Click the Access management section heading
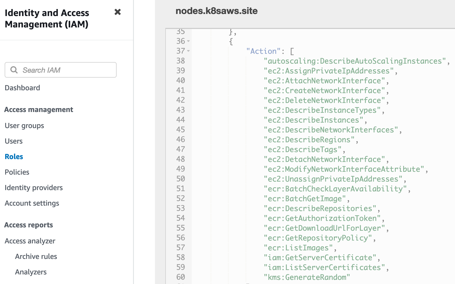455x284 pixels. point(39,110)
